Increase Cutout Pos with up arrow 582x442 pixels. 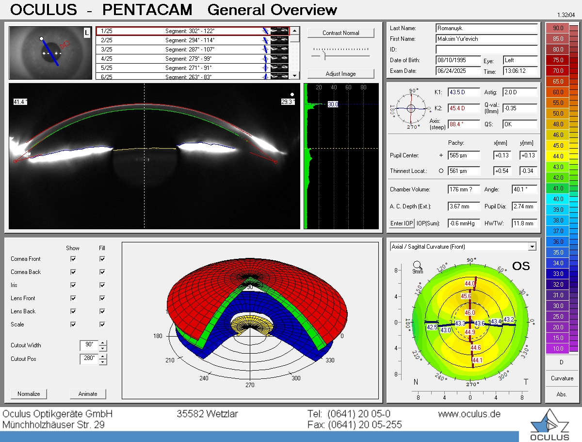(102, 357)
